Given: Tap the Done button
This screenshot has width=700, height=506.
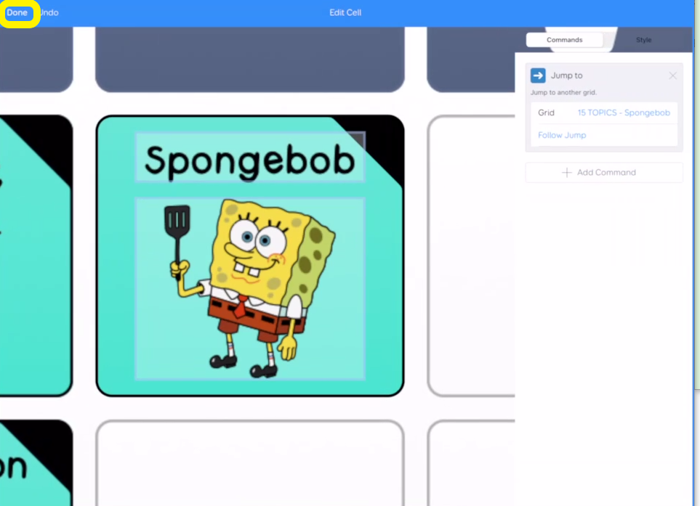Looking at the screenshot, I should (x=17, y=13).
